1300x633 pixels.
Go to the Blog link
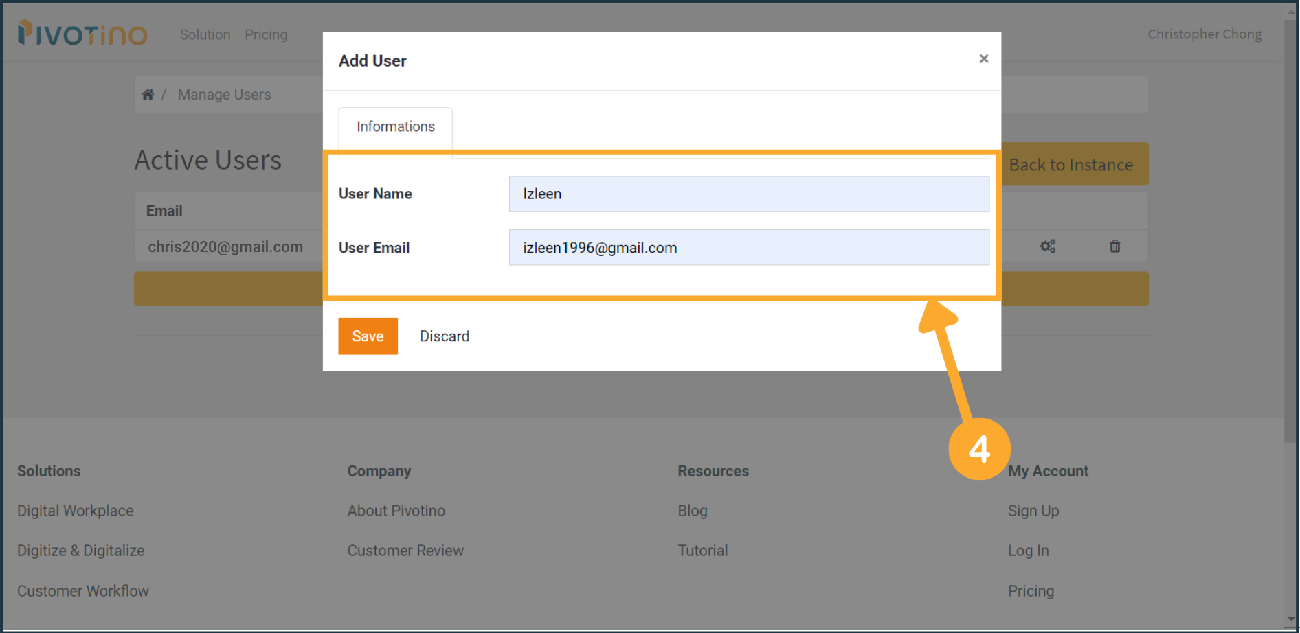click(692, 511)
